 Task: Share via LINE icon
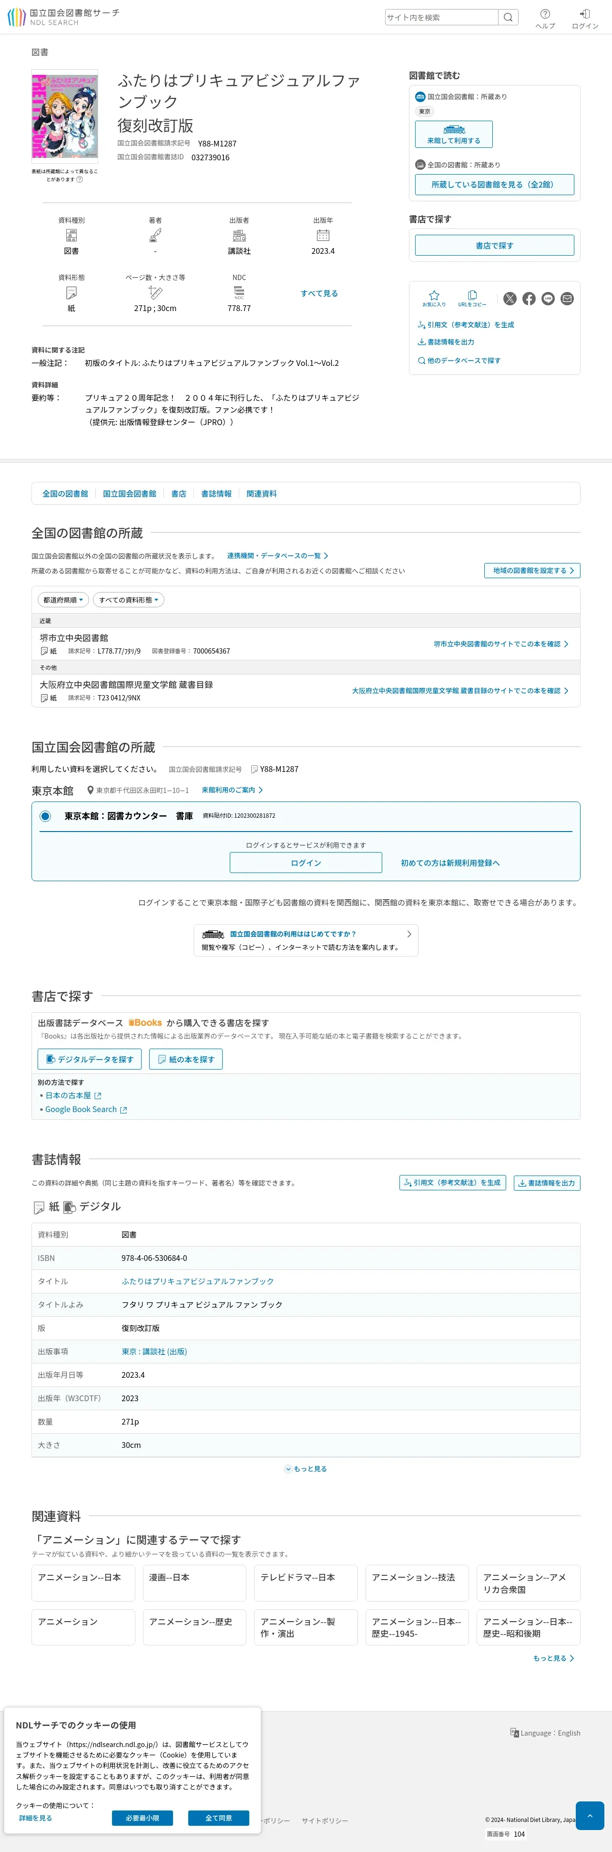pyautogui.click(x=548, y=298)
